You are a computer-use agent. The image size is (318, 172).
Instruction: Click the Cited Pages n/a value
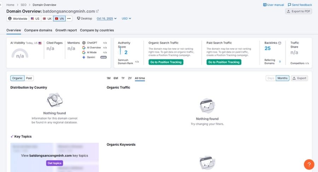(50, 48)
